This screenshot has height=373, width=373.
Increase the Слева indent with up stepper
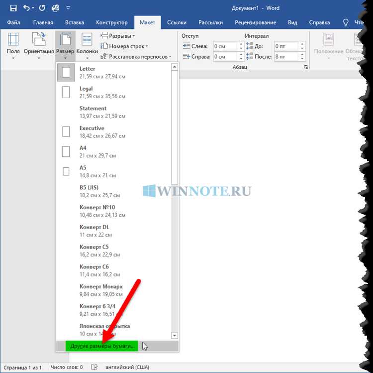241,44
